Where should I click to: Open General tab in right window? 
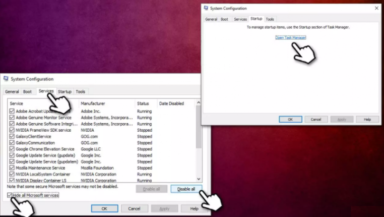(x=211, y=19)
